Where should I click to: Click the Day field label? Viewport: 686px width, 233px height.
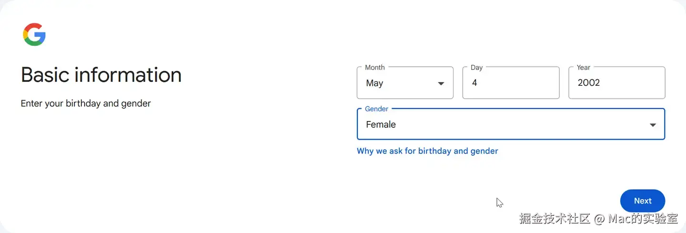(x=476, y=68)
